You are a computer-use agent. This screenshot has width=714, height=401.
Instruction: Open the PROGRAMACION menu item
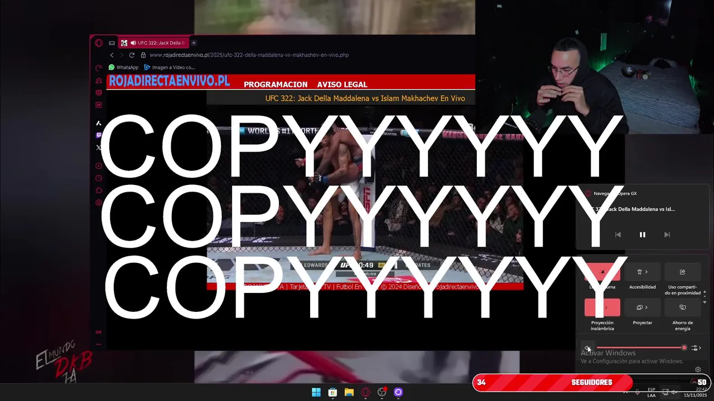[276, 85]
